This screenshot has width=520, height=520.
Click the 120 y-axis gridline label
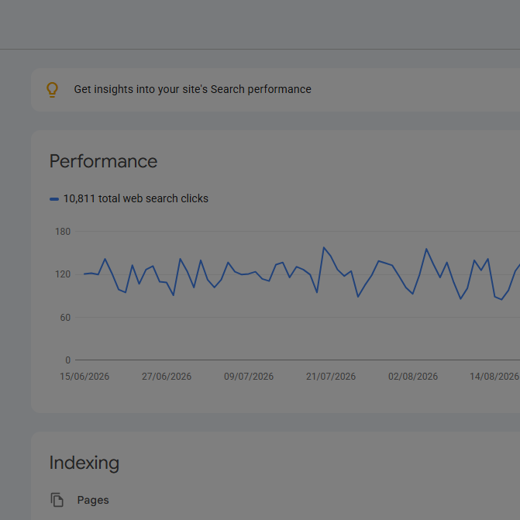tap(63, 274)
